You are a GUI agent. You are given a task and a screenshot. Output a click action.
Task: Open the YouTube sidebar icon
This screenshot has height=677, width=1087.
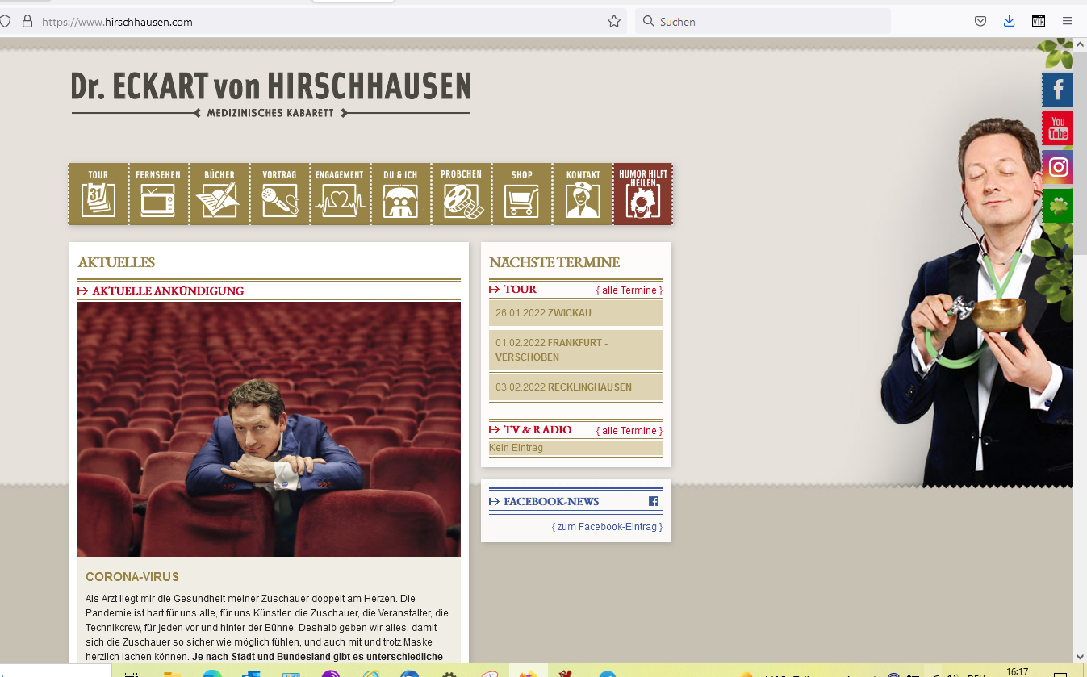tap(1057, 128)
